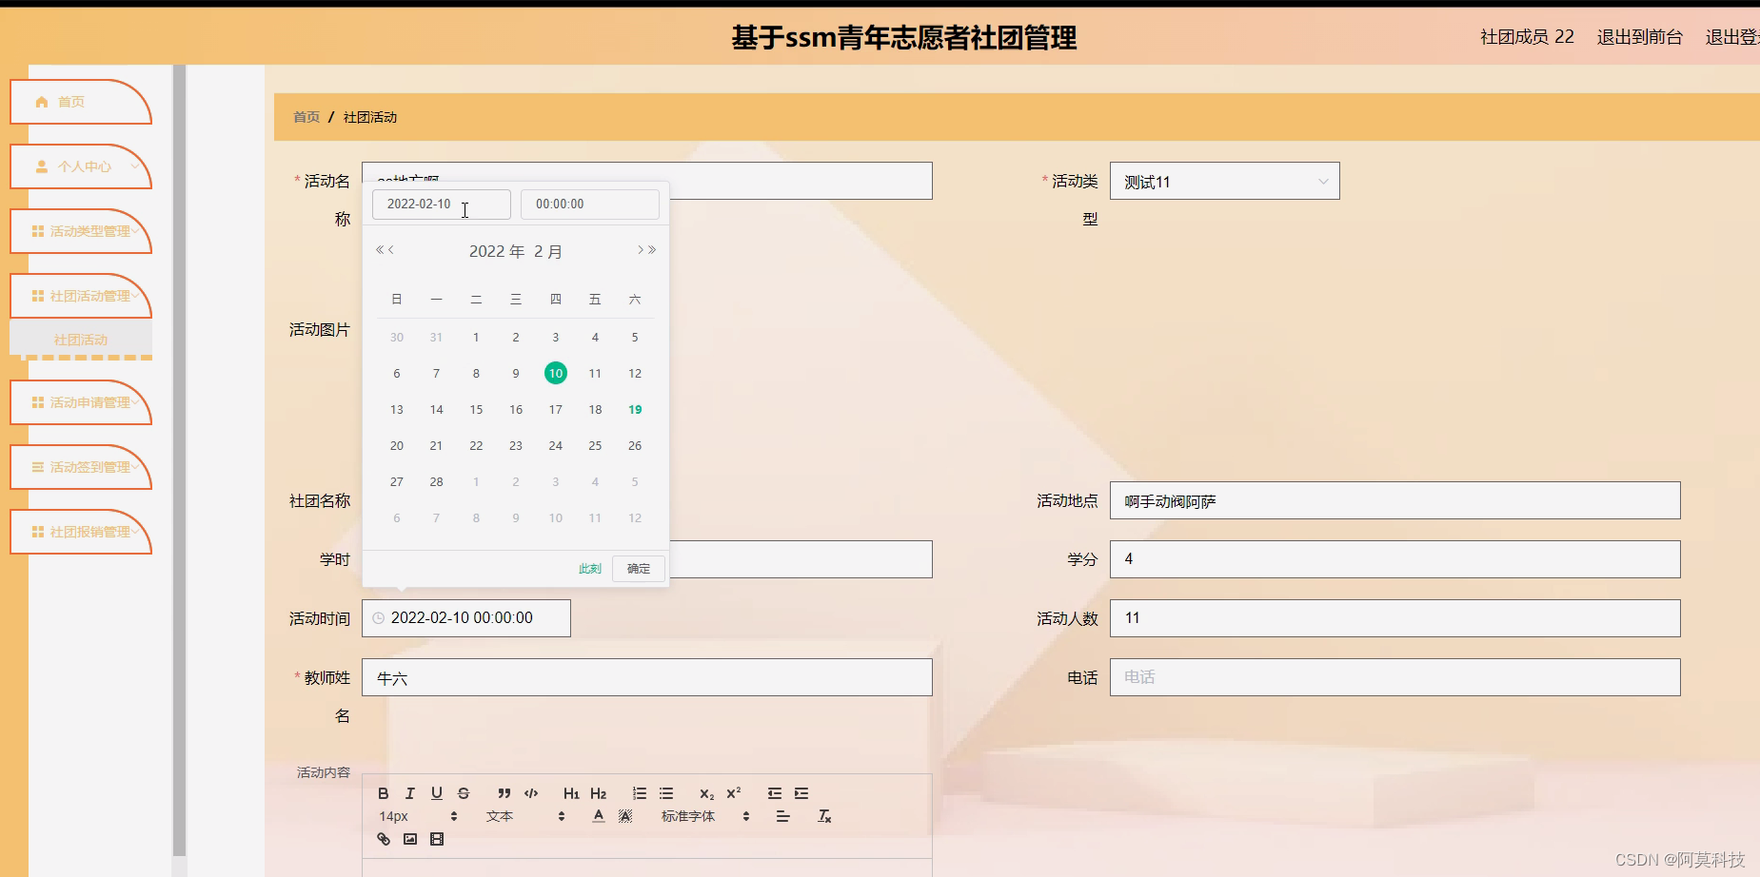Click the clock icon in 活动时间 field
This screenshot has height=877, width=1760.
pyautogui.click(x=378, y=618)
